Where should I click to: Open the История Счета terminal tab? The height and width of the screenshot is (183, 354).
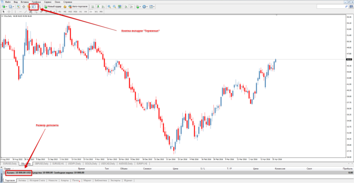point(37,181)
